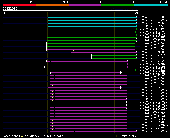Click the purple arrowhead ending the C1FFH6 alignment
This screenshot has height=138, width=170.
(x=121, y=73)
